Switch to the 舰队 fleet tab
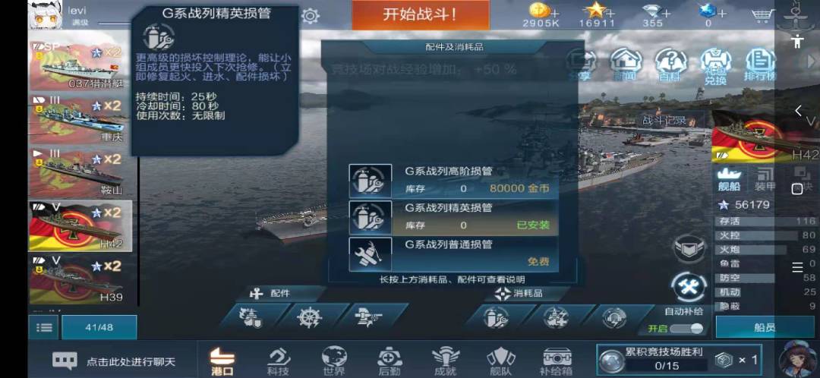Image resolution: width=820 pixels, height=378 pixels. (500, 361)
